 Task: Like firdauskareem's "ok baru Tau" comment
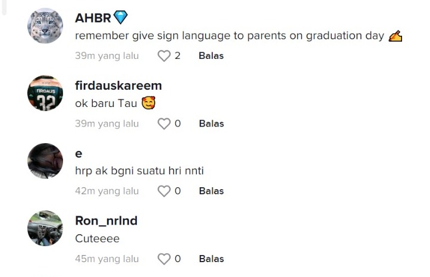(x=164, y=124)
